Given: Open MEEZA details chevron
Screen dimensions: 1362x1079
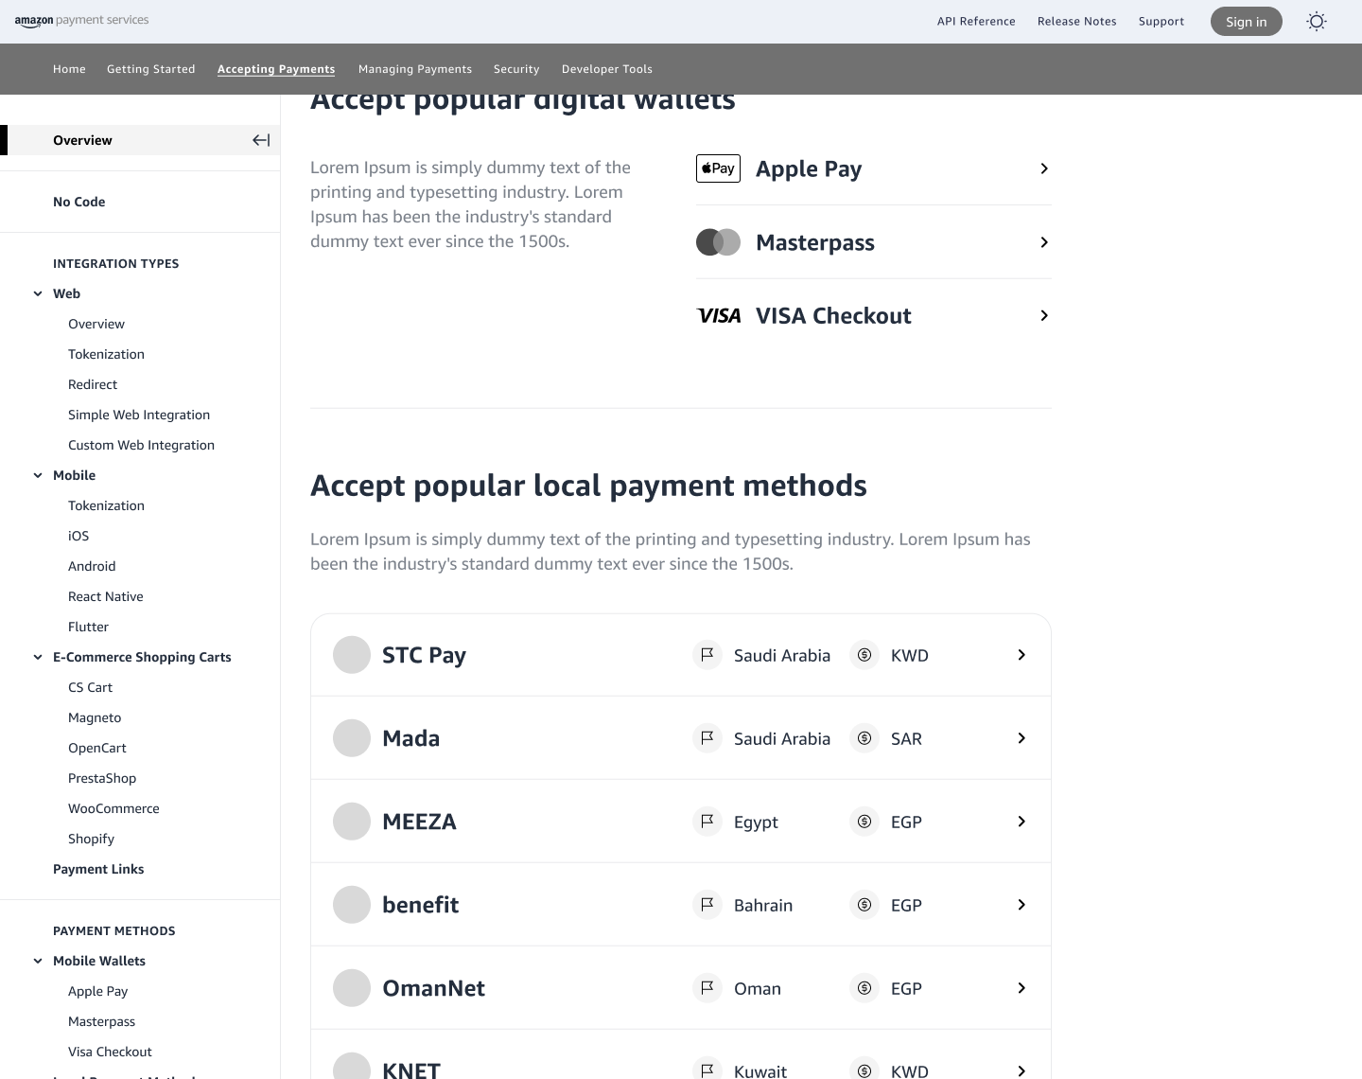Looking at the screenshot, I should (x=1021, y=822).
